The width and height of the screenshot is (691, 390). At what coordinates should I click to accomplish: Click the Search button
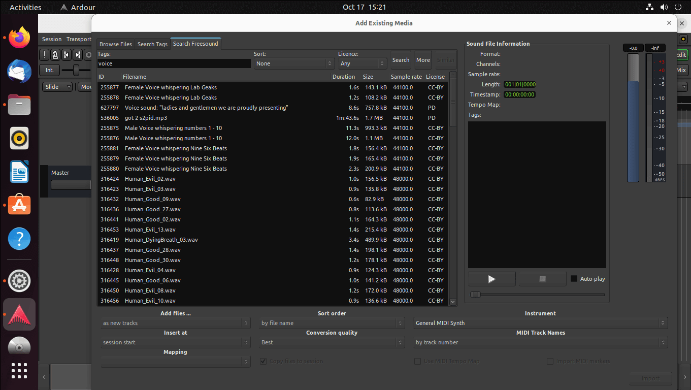tap(401, 59)
